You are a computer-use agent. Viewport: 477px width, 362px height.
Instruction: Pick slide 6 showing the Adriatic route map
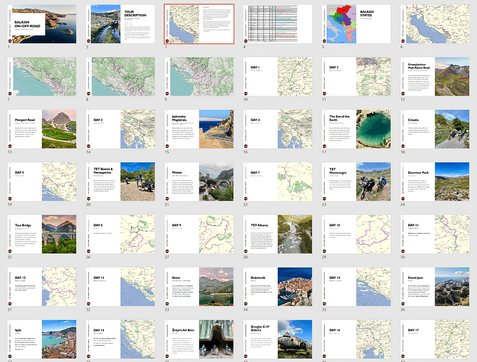click(x=435, y=24)
